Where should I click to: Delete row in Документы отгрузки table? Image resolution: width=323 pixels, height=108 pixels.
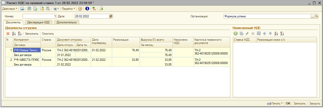point(8,34)
